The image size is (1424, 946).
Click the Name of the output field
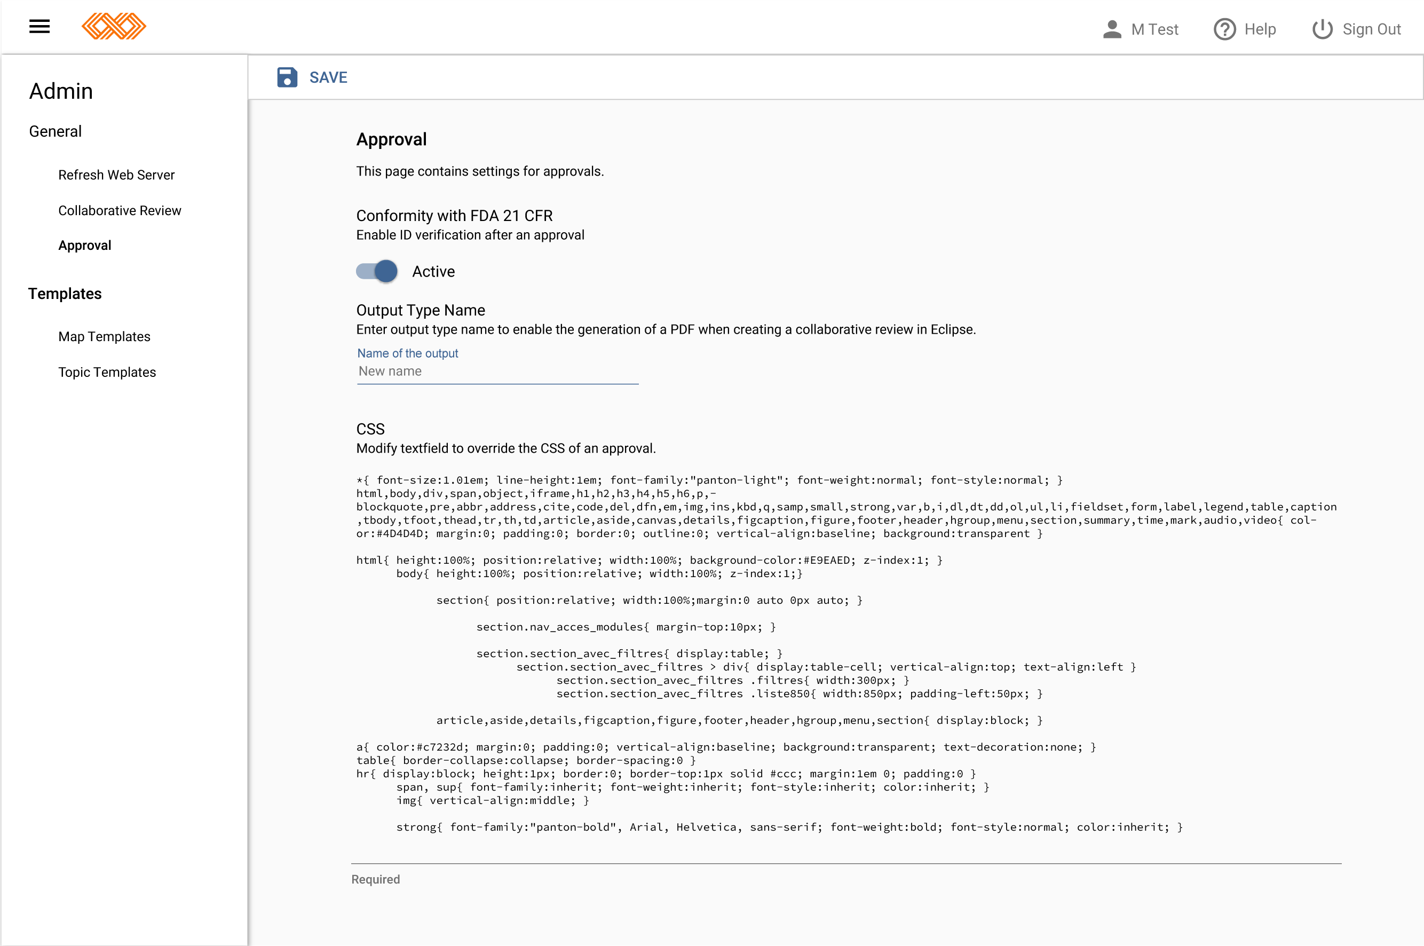[497, 372]
